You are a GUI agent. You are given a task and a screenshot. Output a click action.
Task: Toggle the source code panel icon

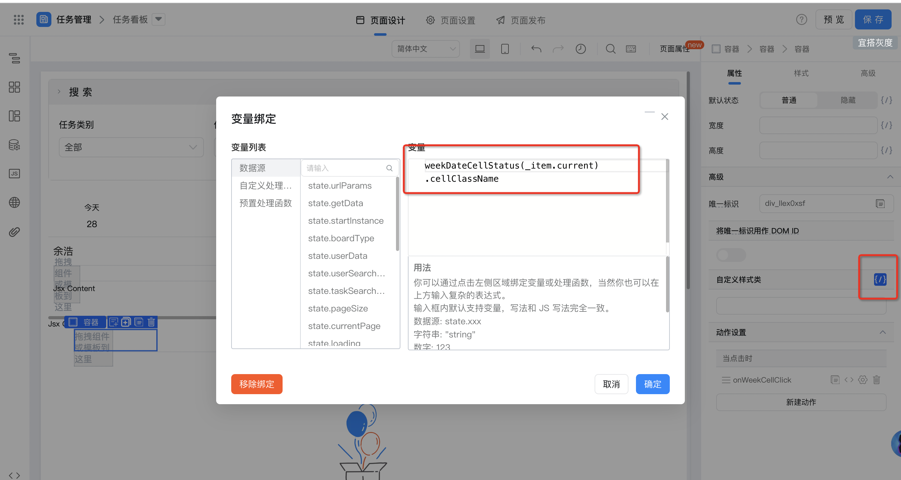tap(14, 475)
